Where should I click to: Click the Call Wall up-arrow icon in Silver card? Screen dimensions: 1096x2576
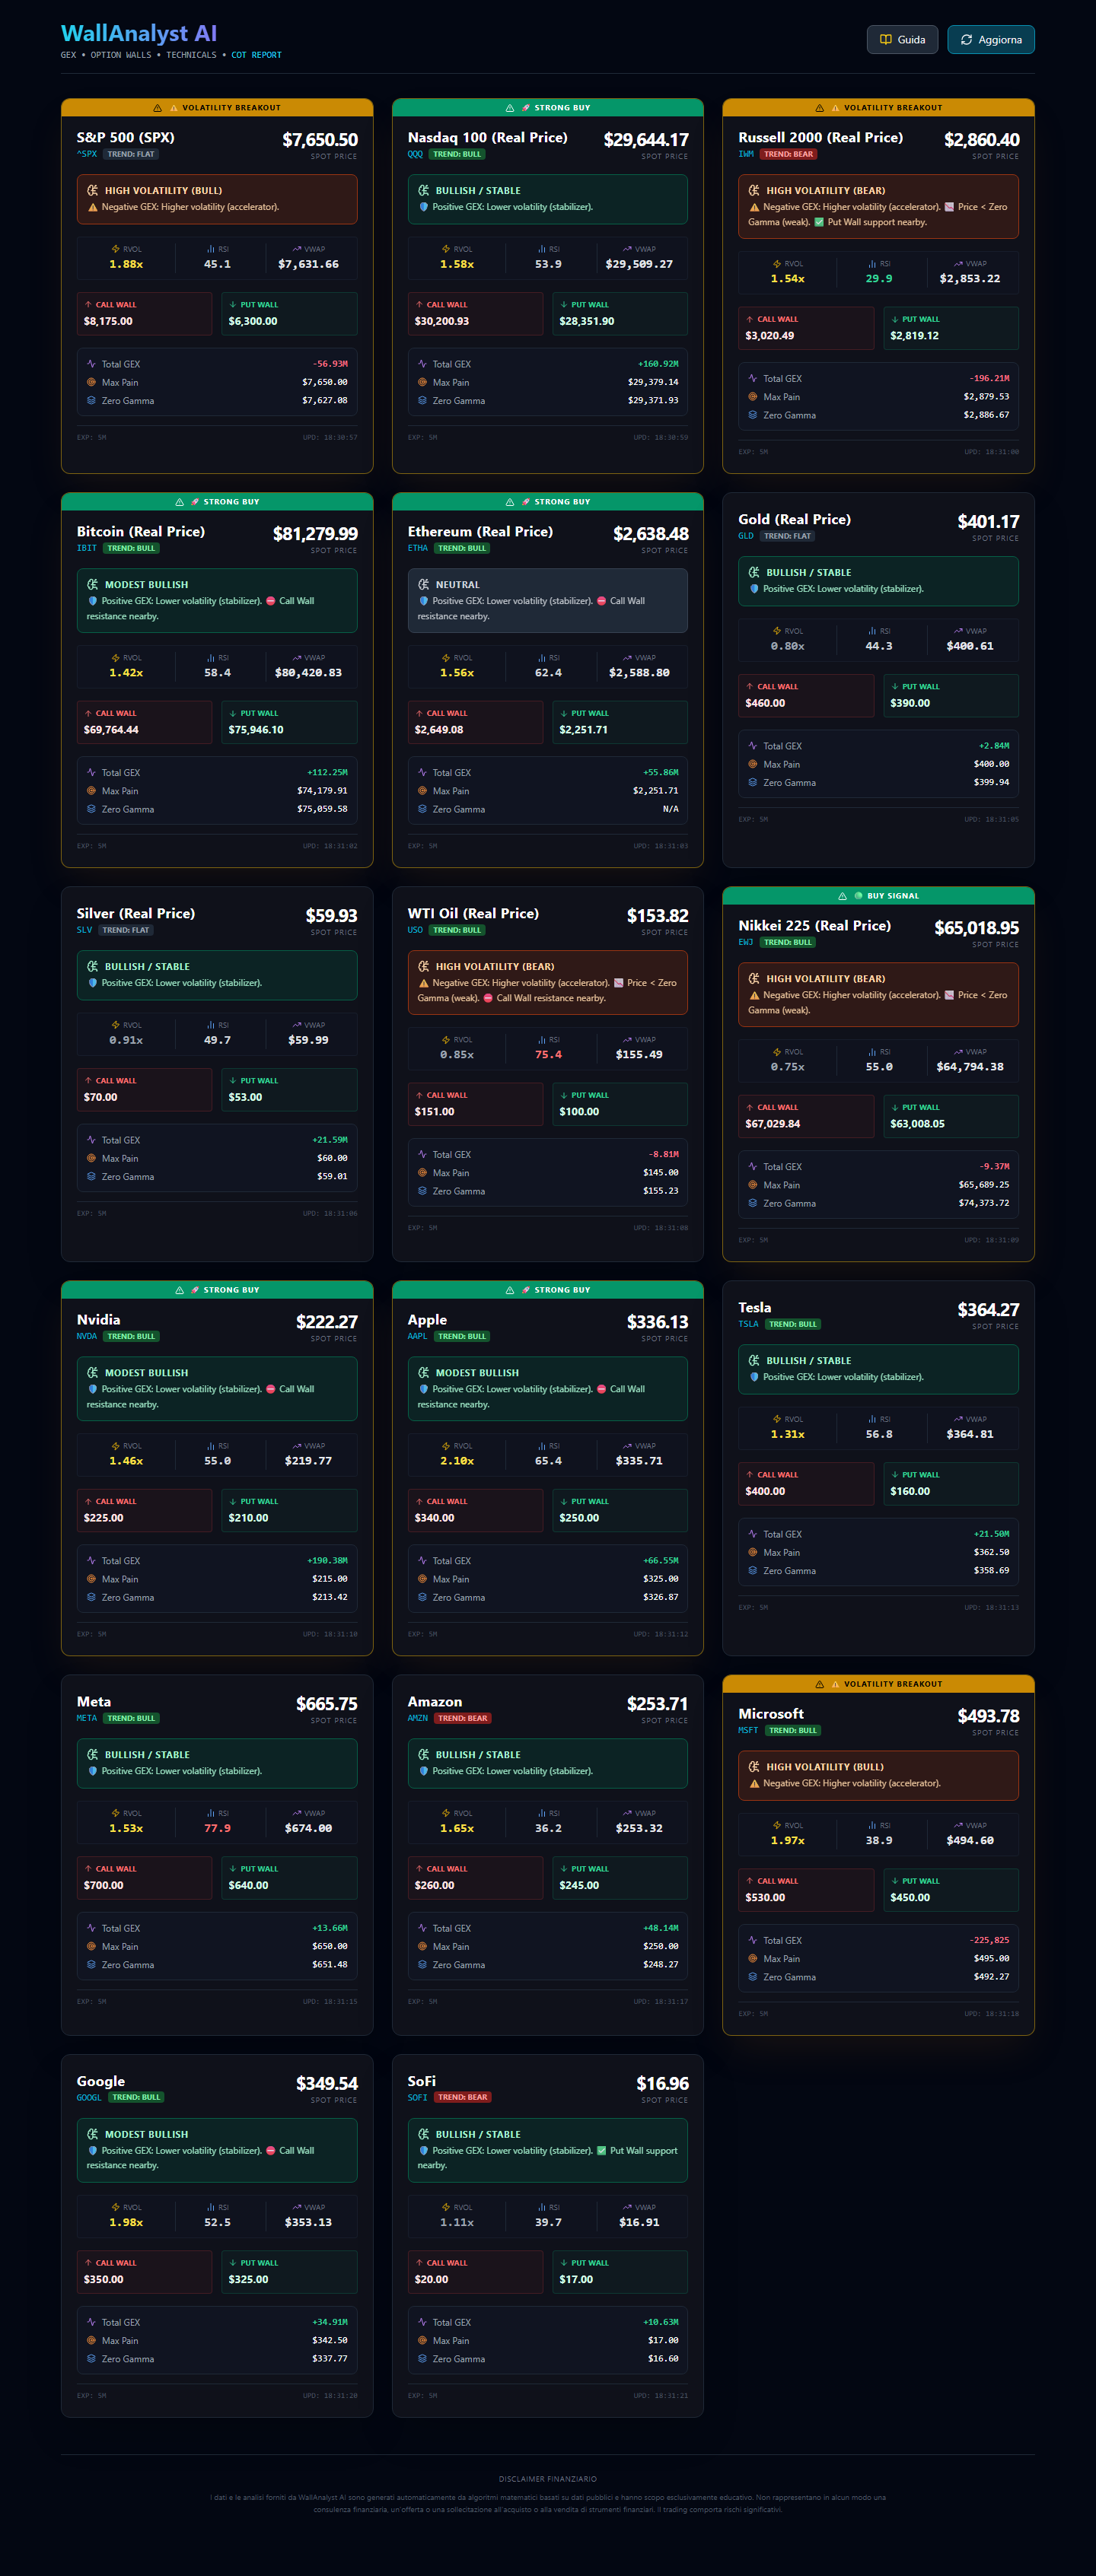(x=88, y=1081)
